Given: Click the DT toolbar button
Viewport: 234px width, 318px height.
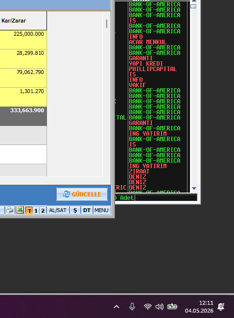Looking at the screenshot, I should click(x=87, y=210).
